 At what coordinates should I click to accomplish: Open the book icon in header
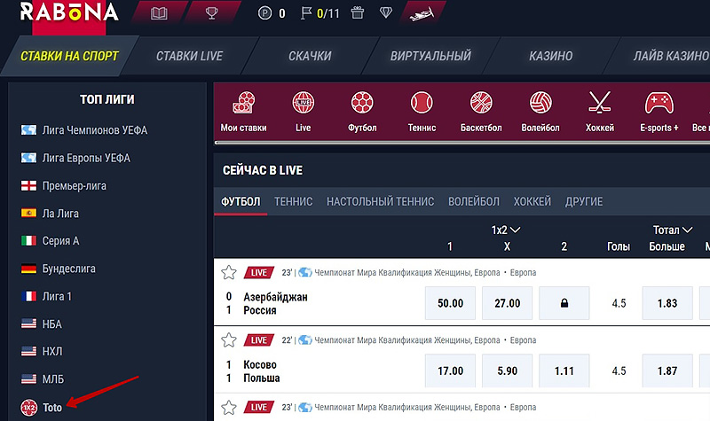pyautogui.click(x=159, y=13)
